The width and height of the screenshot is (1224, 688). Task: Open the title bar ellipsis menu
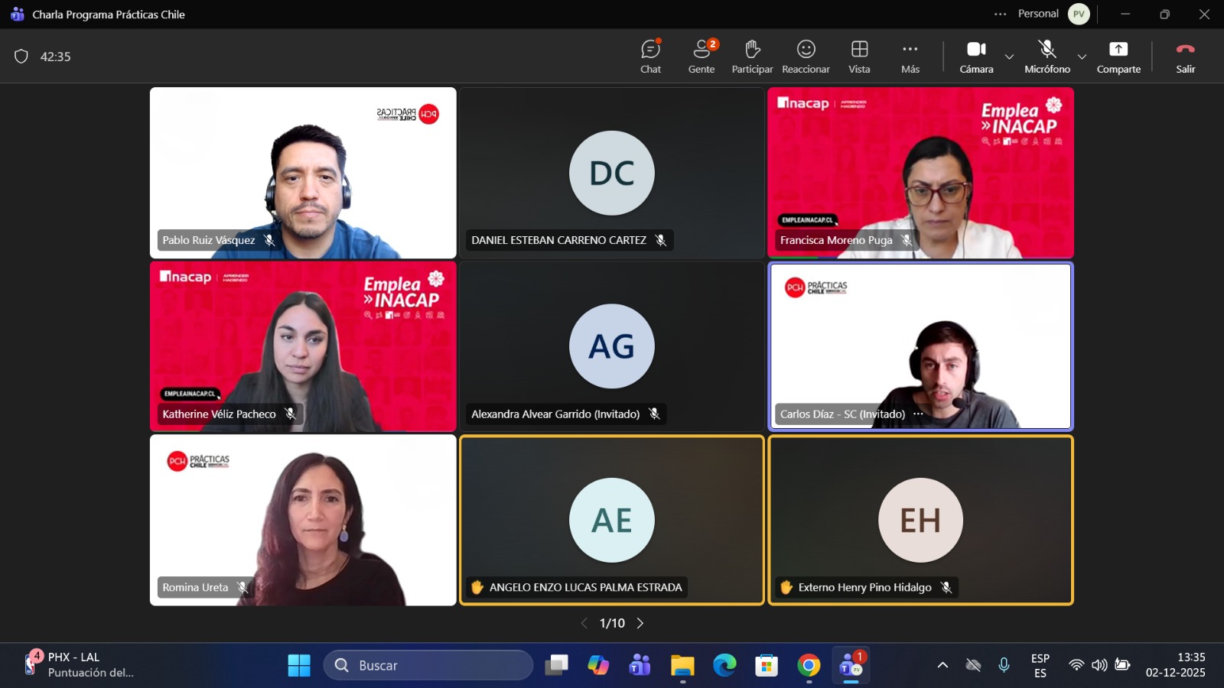click(x=1000, y=14)
